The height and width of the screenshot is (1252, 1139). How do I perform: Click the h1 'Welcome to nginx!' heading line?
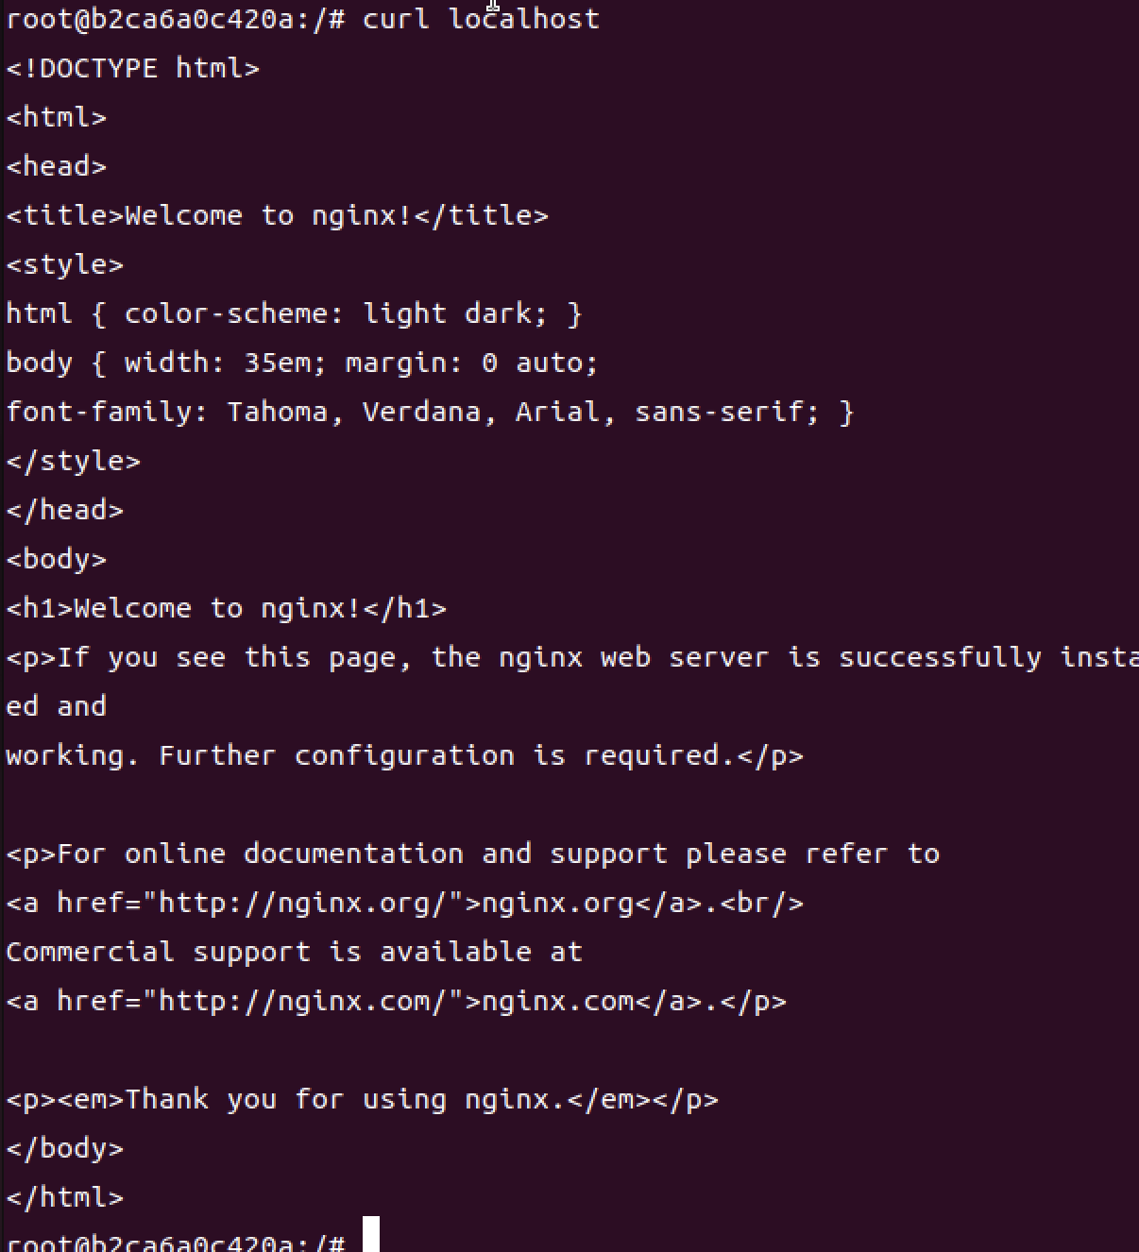226,609
